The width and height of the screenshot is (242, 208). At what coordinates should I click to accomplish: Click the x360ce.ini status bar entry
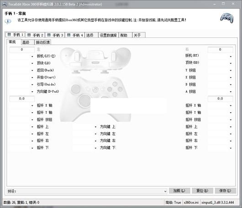[191, 203]
